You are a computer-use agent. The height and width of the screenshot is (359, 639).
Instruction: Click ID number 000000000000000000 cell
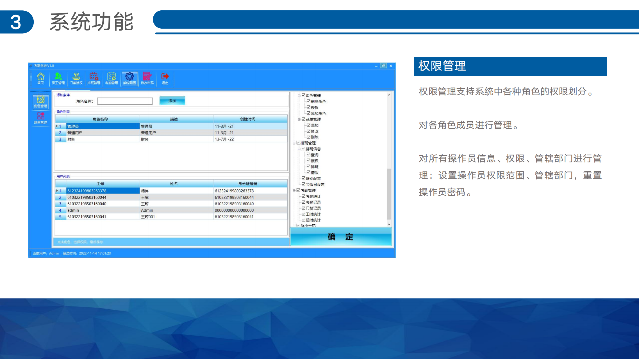coord(250,210)
